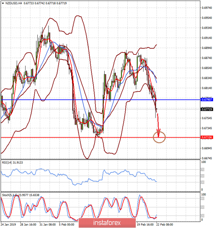Click the 0.68540 price axis value
214x228 pixels.
207,68
